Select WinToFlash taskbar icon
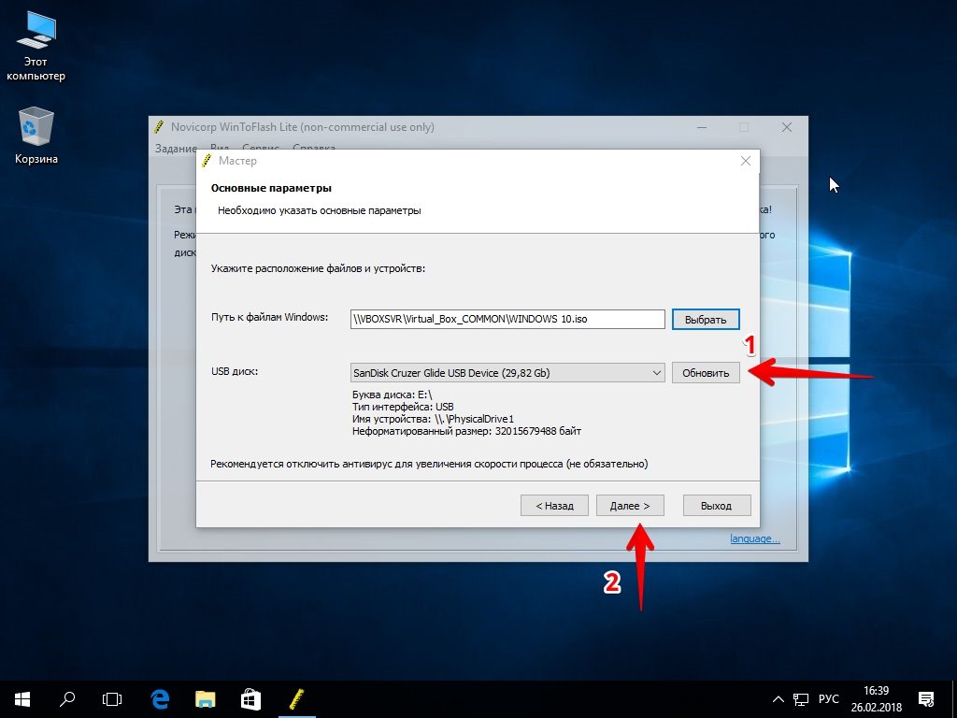Screen dimensions: 957x718 (296, 699)
